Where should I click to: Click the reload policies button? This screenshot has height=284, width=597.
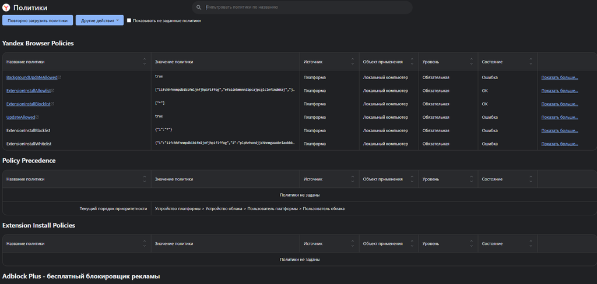pyautogui.click(x=37, y=20)
